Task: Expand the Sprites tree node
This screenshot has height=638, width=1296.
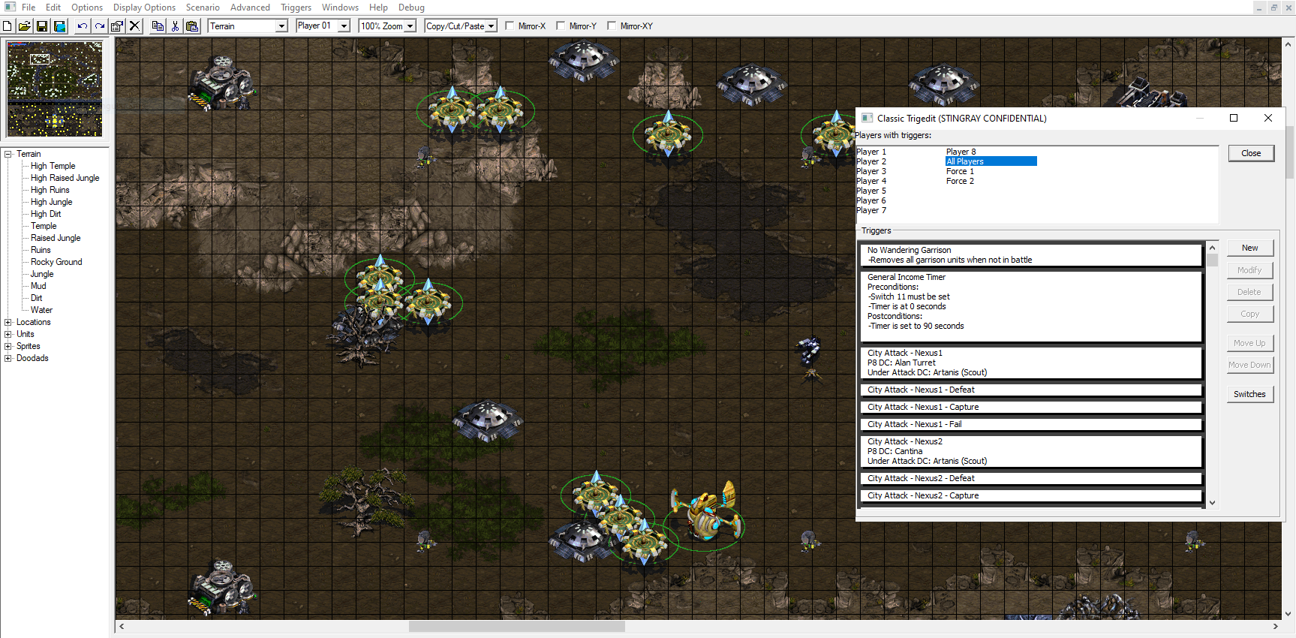Action: tap(8, 346)
